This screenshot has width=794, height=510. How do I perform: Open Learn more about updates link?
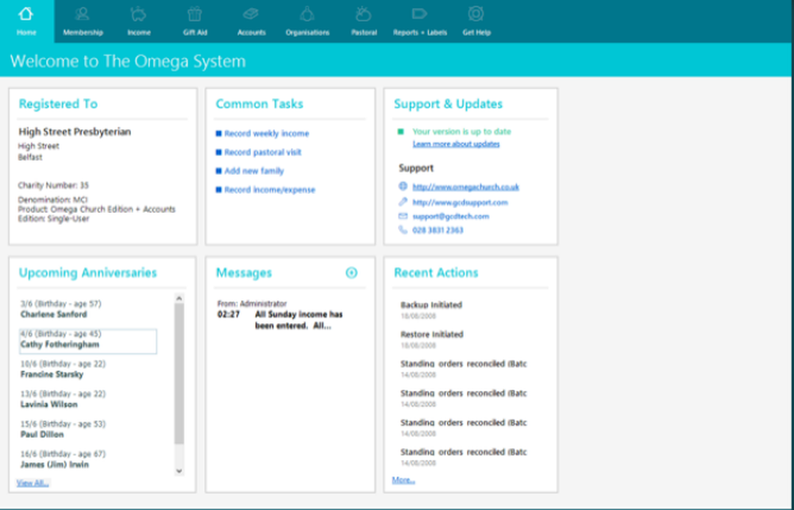coord(457,145)
